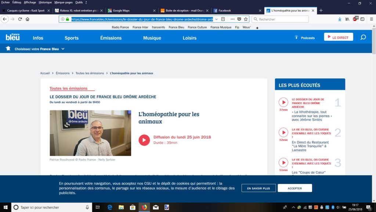Open File Explorer from taskbar
This screenshot has width=376, height=212.
tap(121, 207)
